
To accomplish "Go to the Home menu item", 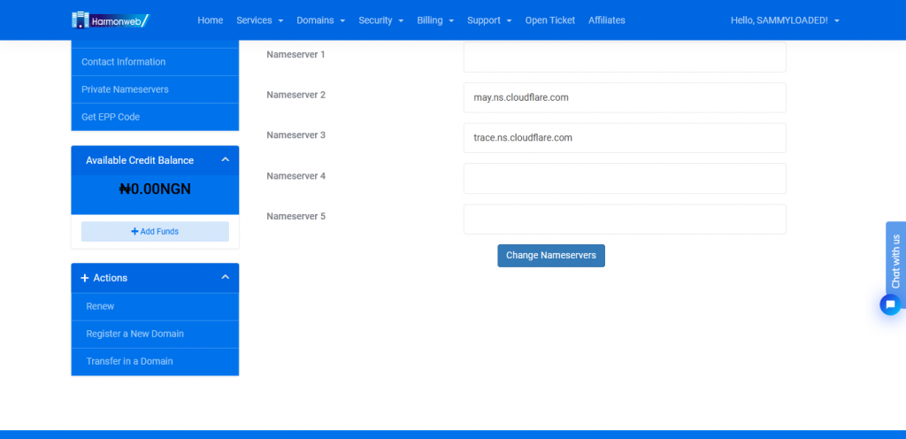I will point(211,20).
